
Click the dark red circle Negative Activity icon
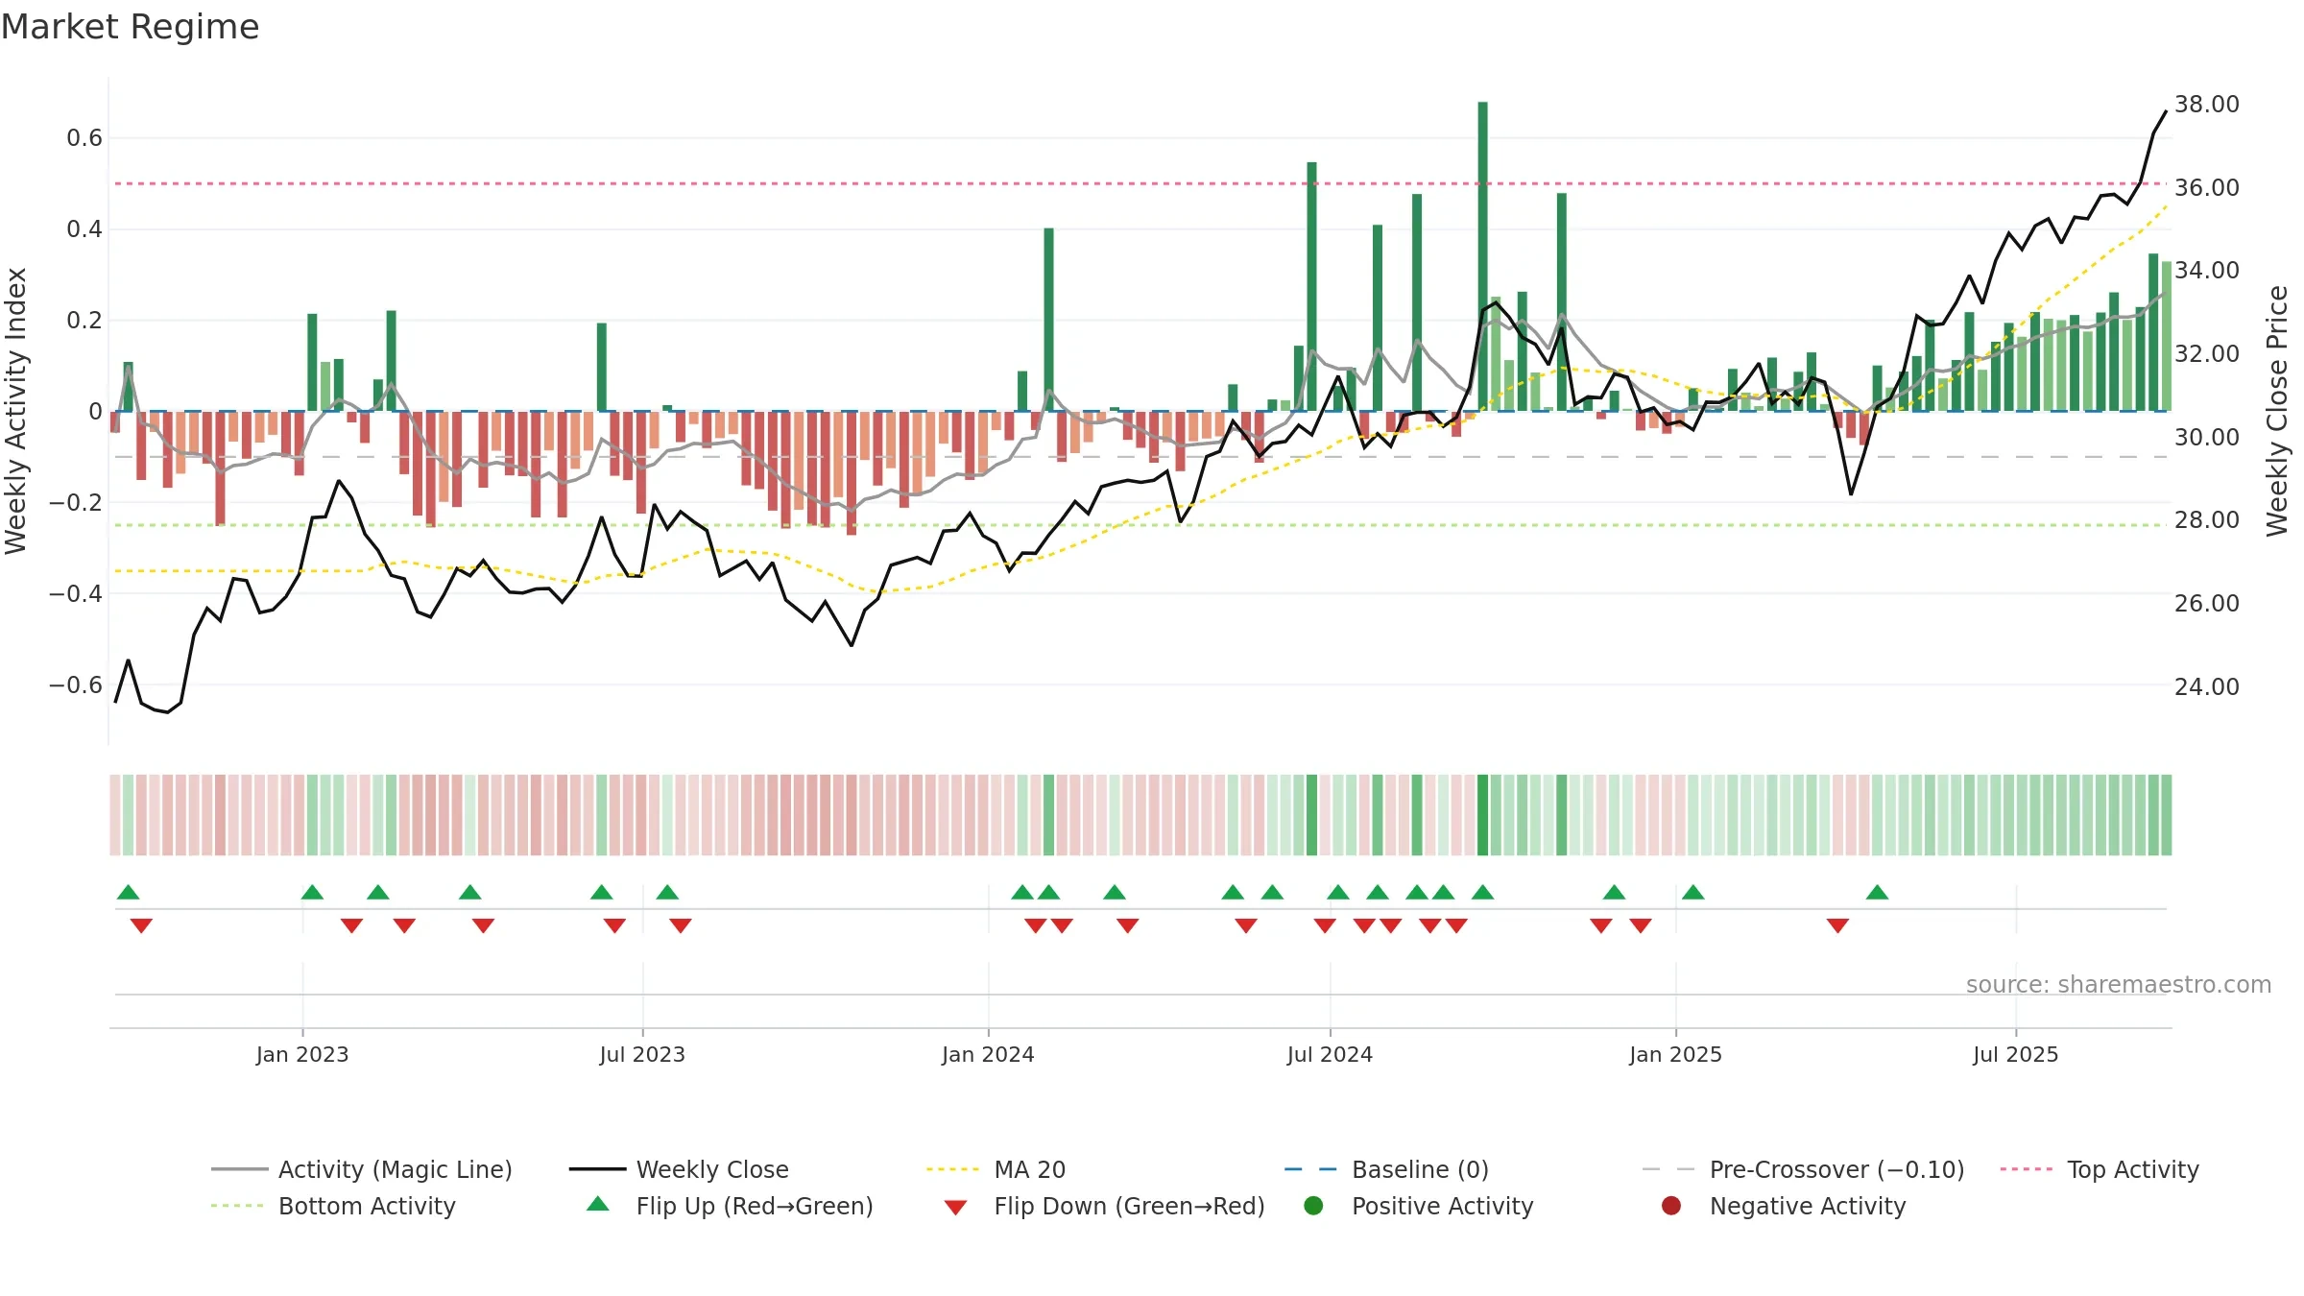point(1671,1206)
